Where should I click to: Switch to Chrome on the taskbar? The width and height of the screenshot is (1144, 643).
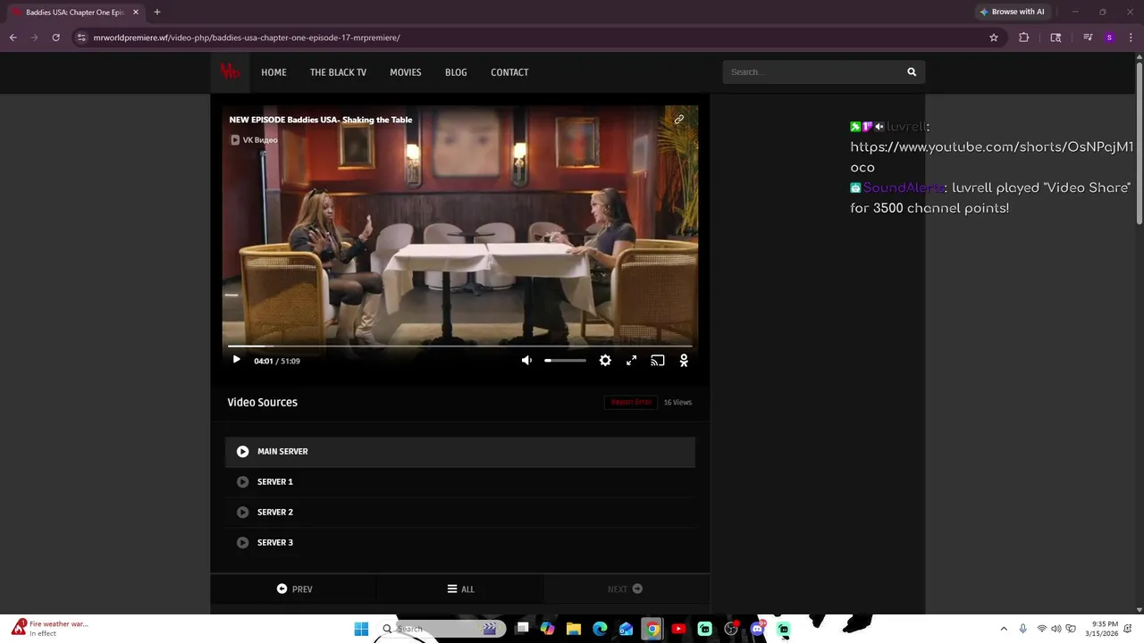click(x=652, y=629)
